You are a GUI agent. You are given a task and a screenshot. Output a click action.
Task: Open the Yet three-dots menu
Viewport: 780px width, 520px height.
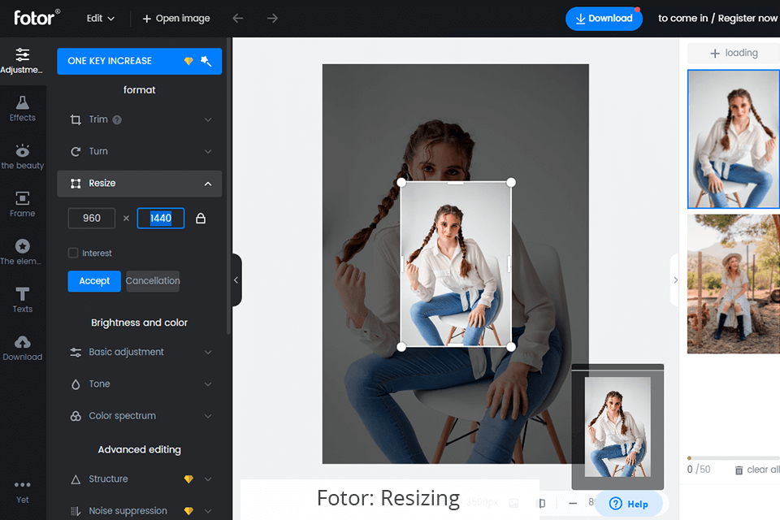[x=23, y=485]
